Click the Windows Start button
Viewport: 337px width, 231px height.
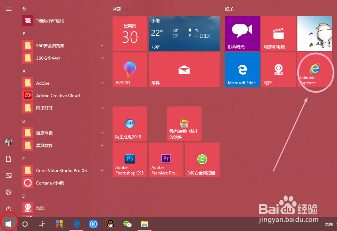coord(8,224)
